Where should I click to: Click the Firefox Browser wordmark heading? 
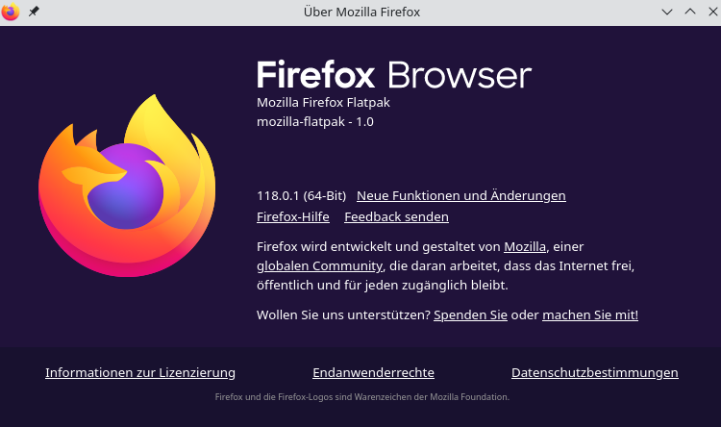393,75
